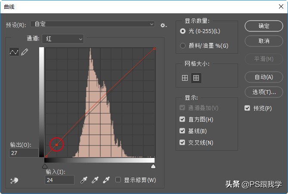Toggle the 基线(B) checkbox

[182, 131]
